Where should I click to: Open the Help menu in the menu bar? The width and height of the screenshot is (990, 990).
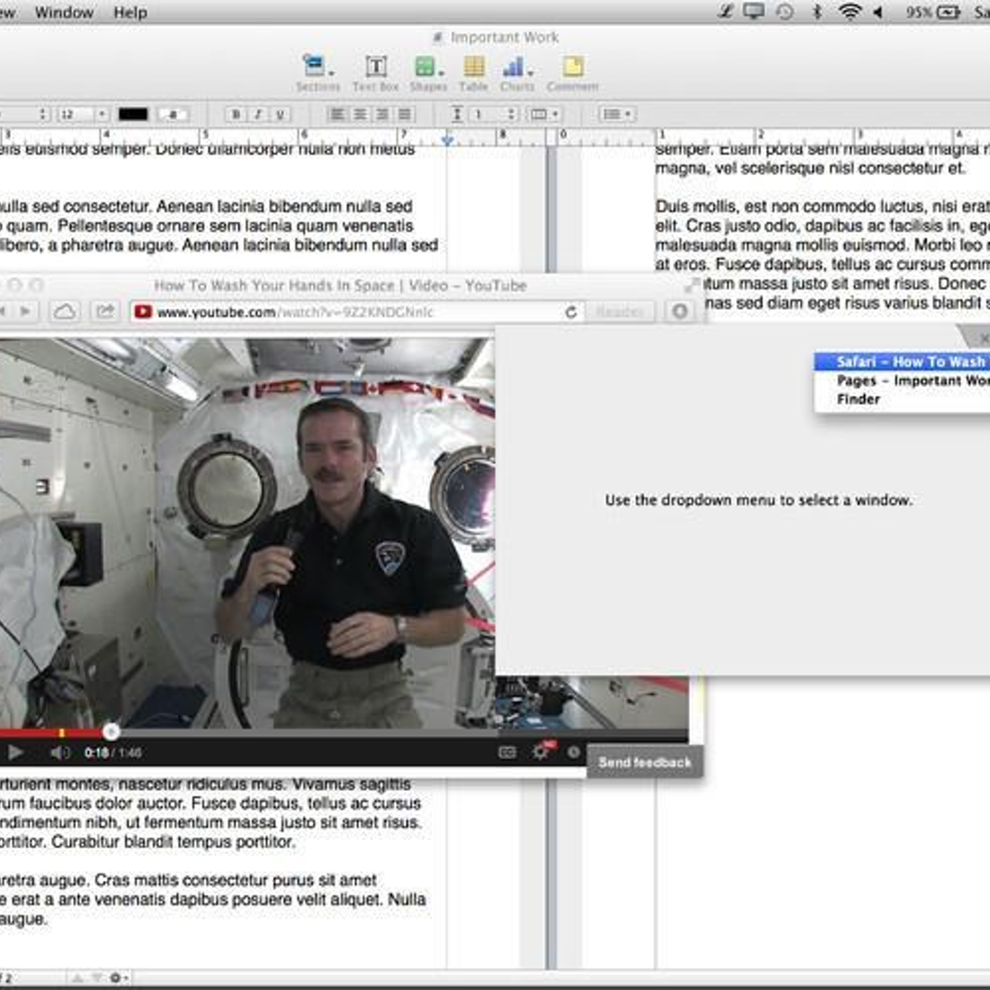(x=130, y=12)
